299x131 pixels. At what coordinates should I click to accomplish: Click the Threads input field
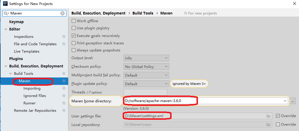145,92
